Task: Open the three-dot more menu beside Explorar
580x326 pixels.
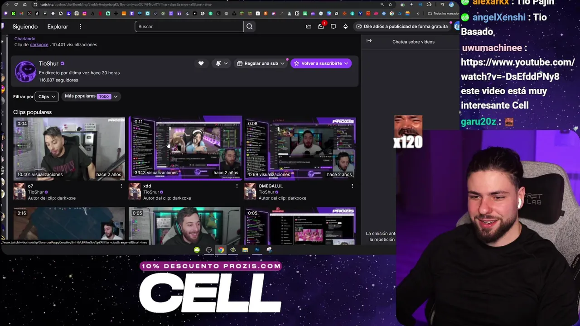Action: pyautogui.click(x=80, y=26)
